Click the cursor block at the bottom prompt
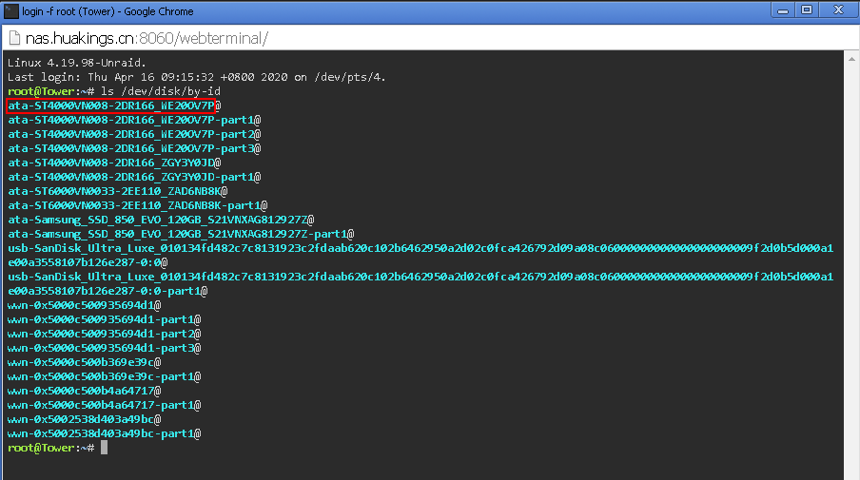 pyautogui.click(x=104, y=448)
